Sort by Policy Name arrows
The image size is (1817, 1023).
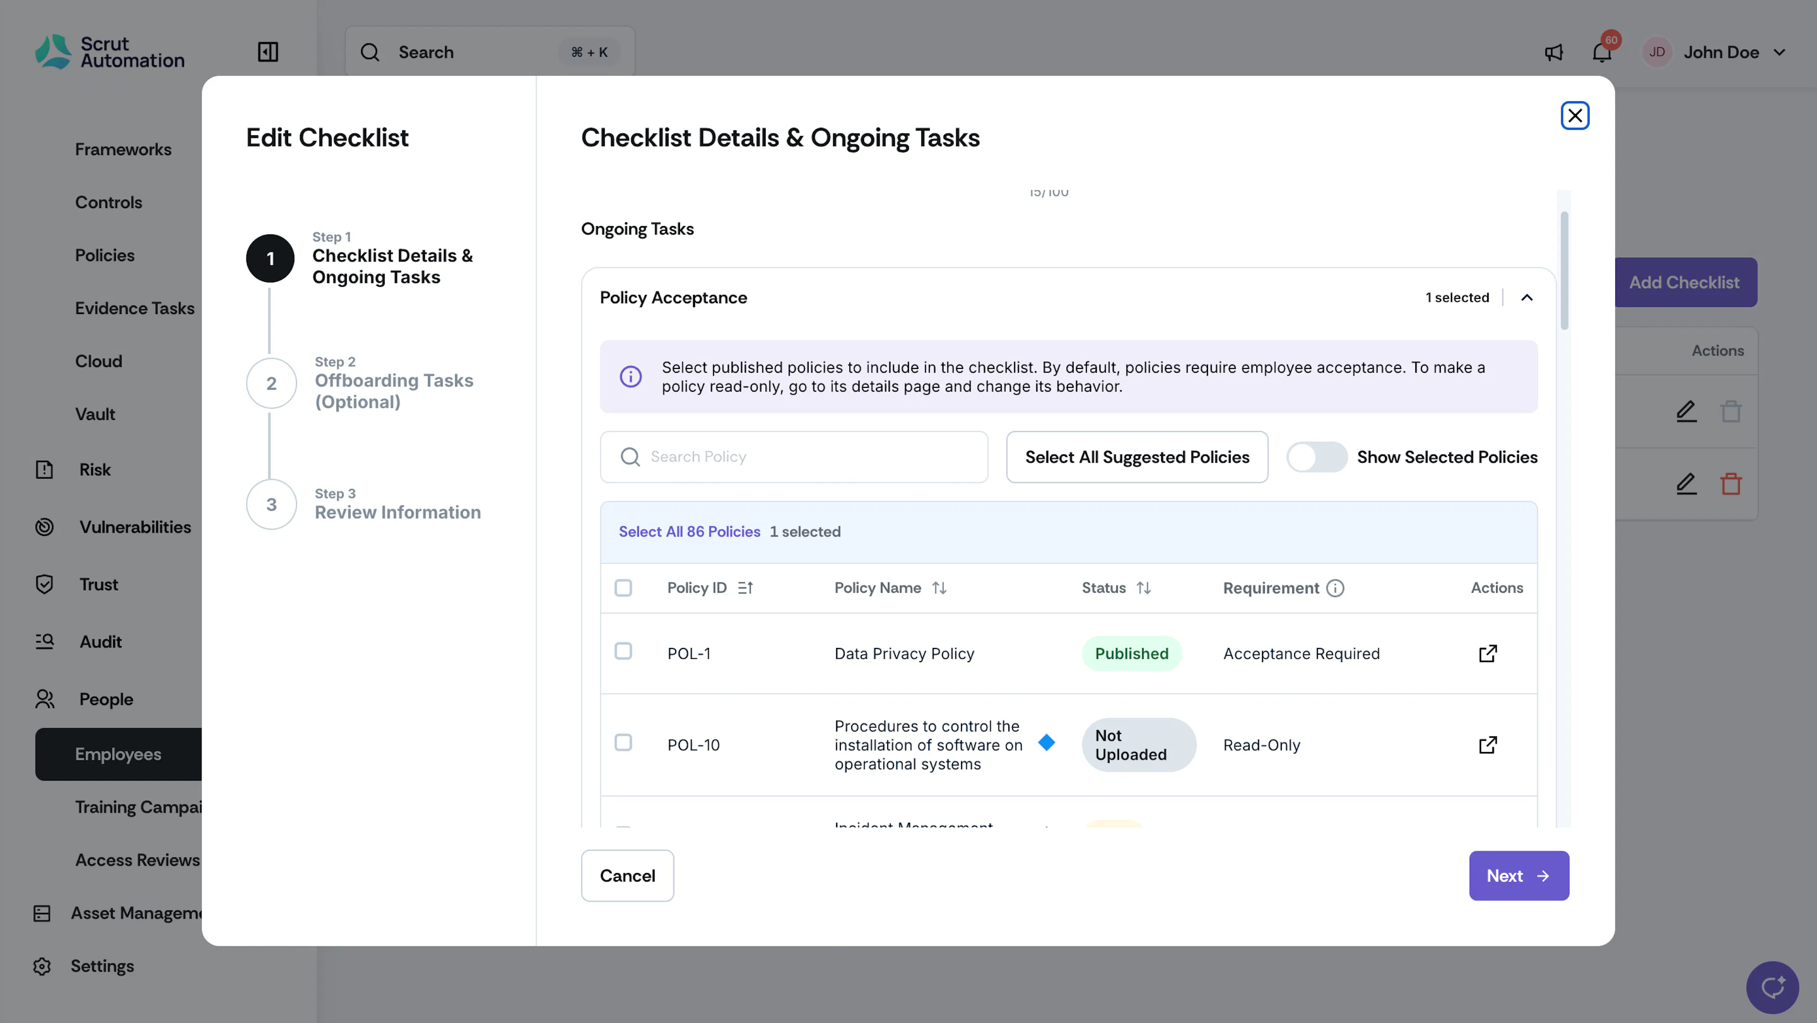[940, 588]
